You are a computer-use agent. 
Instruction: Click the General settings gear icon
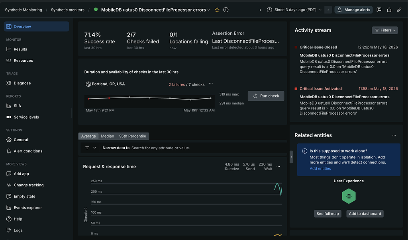9,140
